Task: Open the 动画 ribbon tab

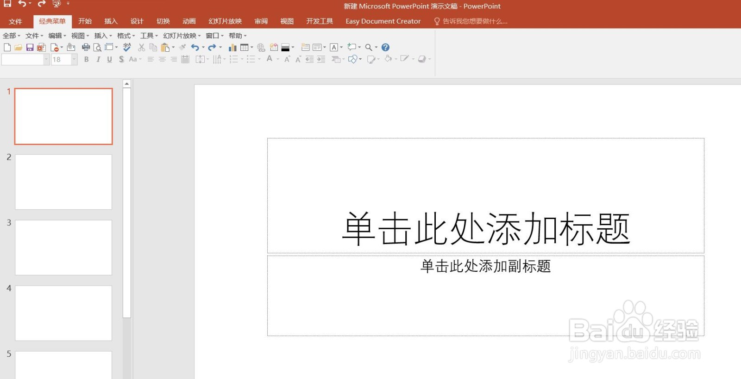Action: click(189, 21)
